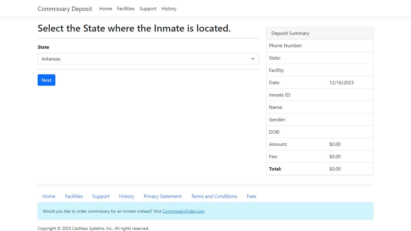Viewport: 411px width, 231px height.
Task: Click Facilities in the footer
Action: [x=74, y=196]
